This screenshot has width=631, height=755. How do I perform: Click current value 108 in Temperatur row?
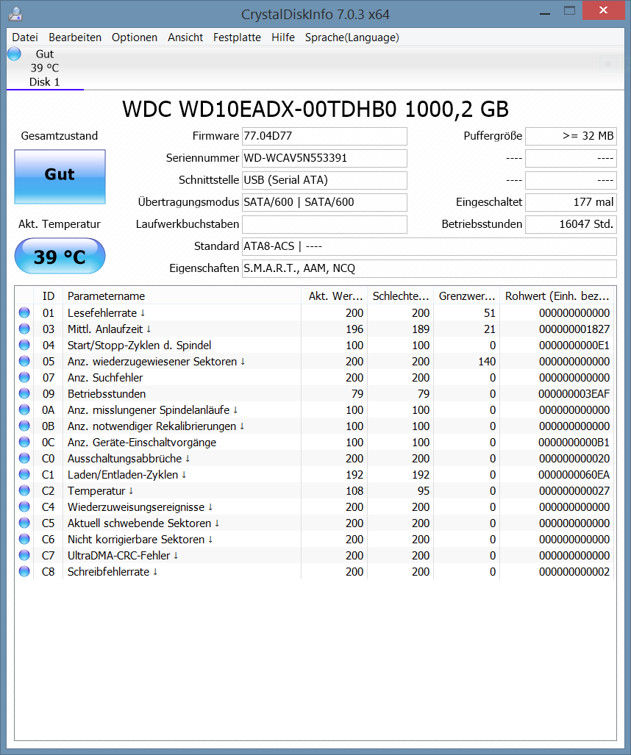coord(354,490)
